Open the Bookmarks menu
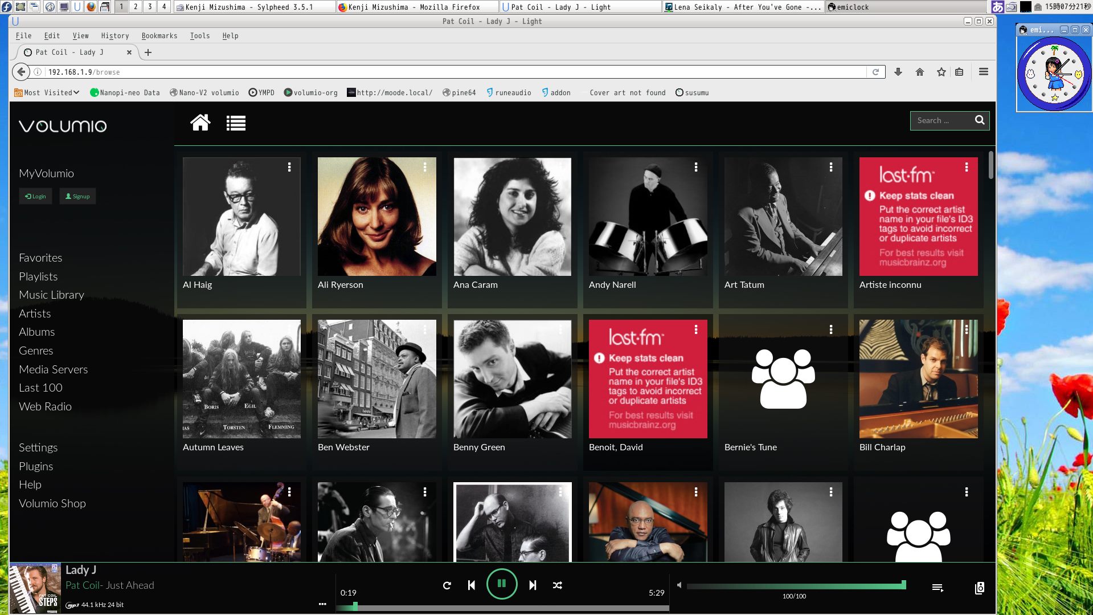 159,35
